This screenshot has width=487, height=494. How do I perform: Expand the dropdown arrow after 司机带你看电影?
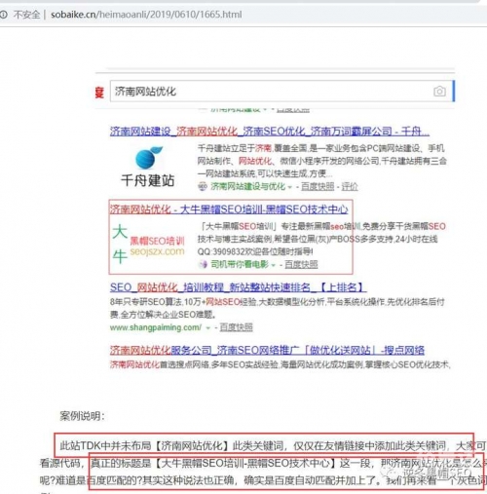(274, 265)
